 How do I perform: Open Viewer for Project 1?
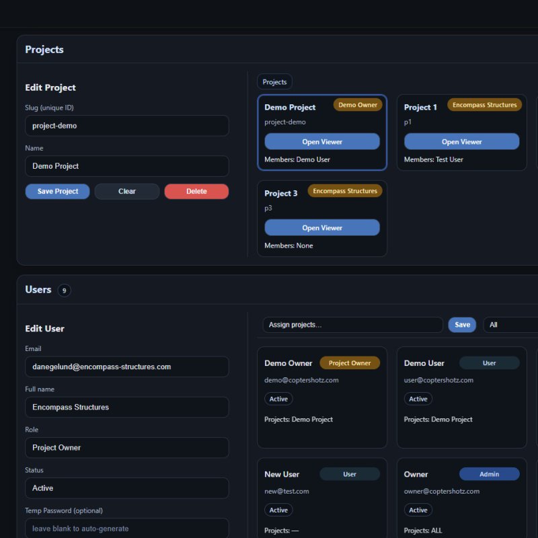(461, 141)
